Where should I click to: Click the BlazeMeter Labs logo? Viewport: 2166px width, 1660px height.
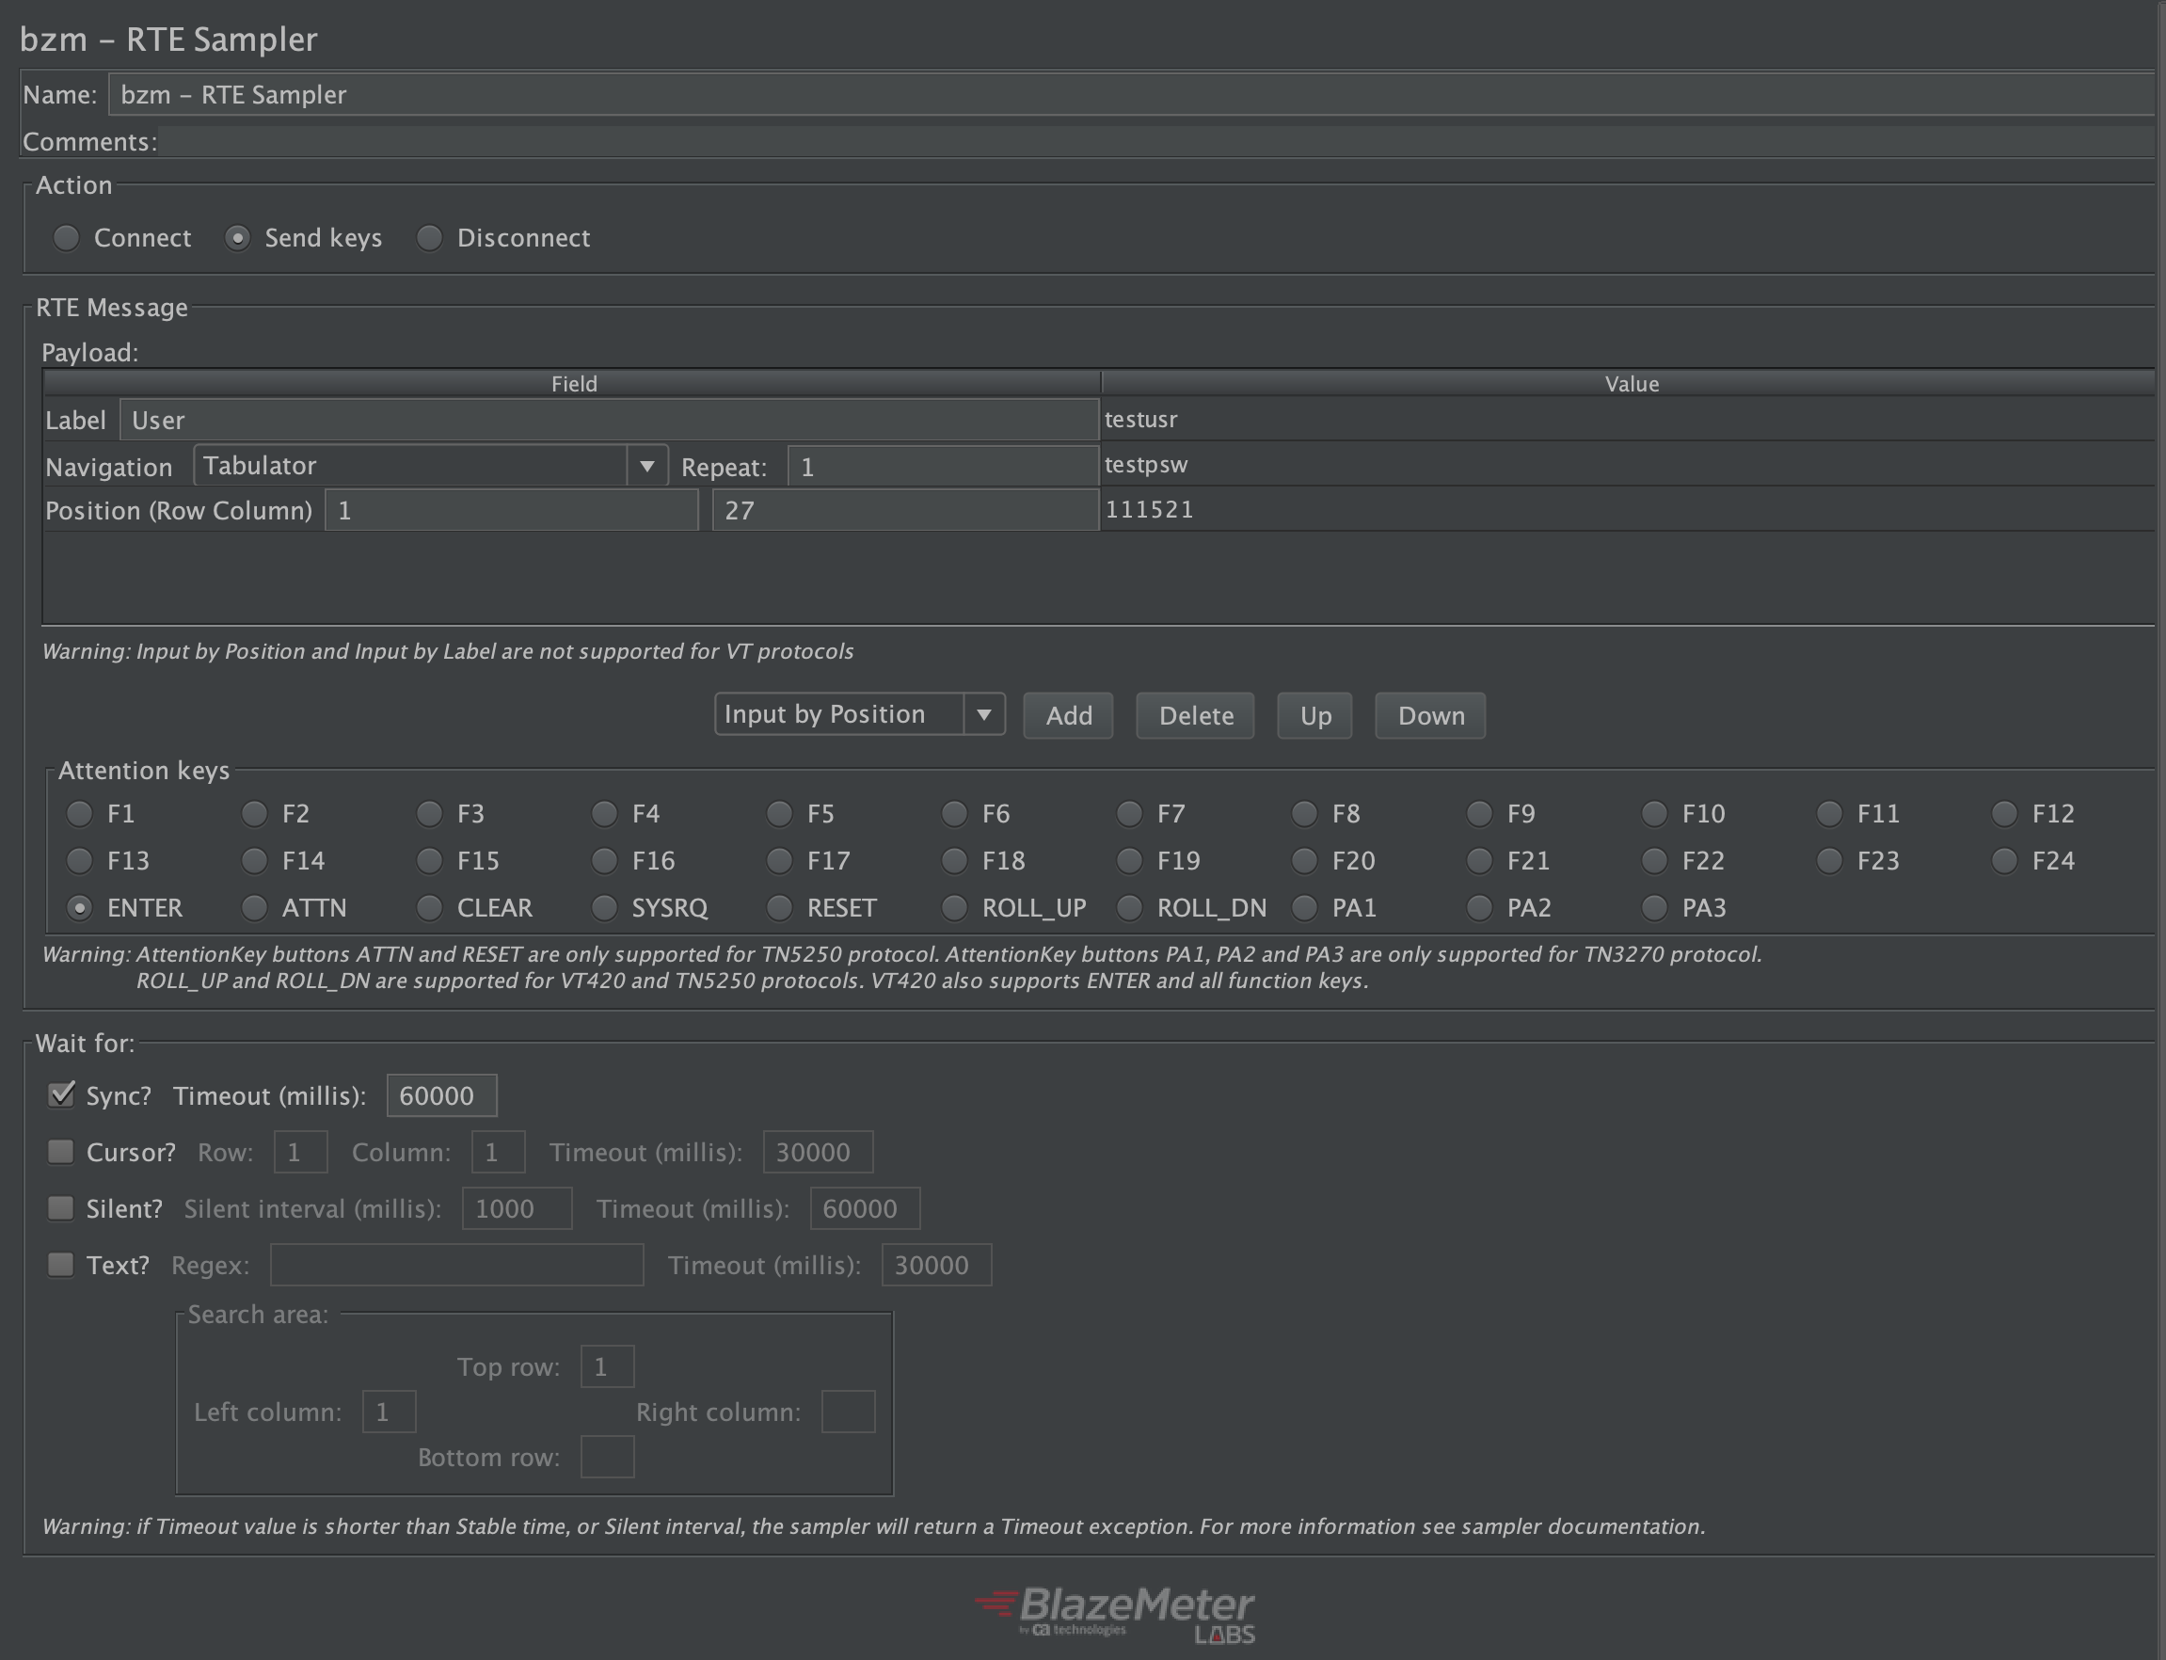coord(1116,1613)
